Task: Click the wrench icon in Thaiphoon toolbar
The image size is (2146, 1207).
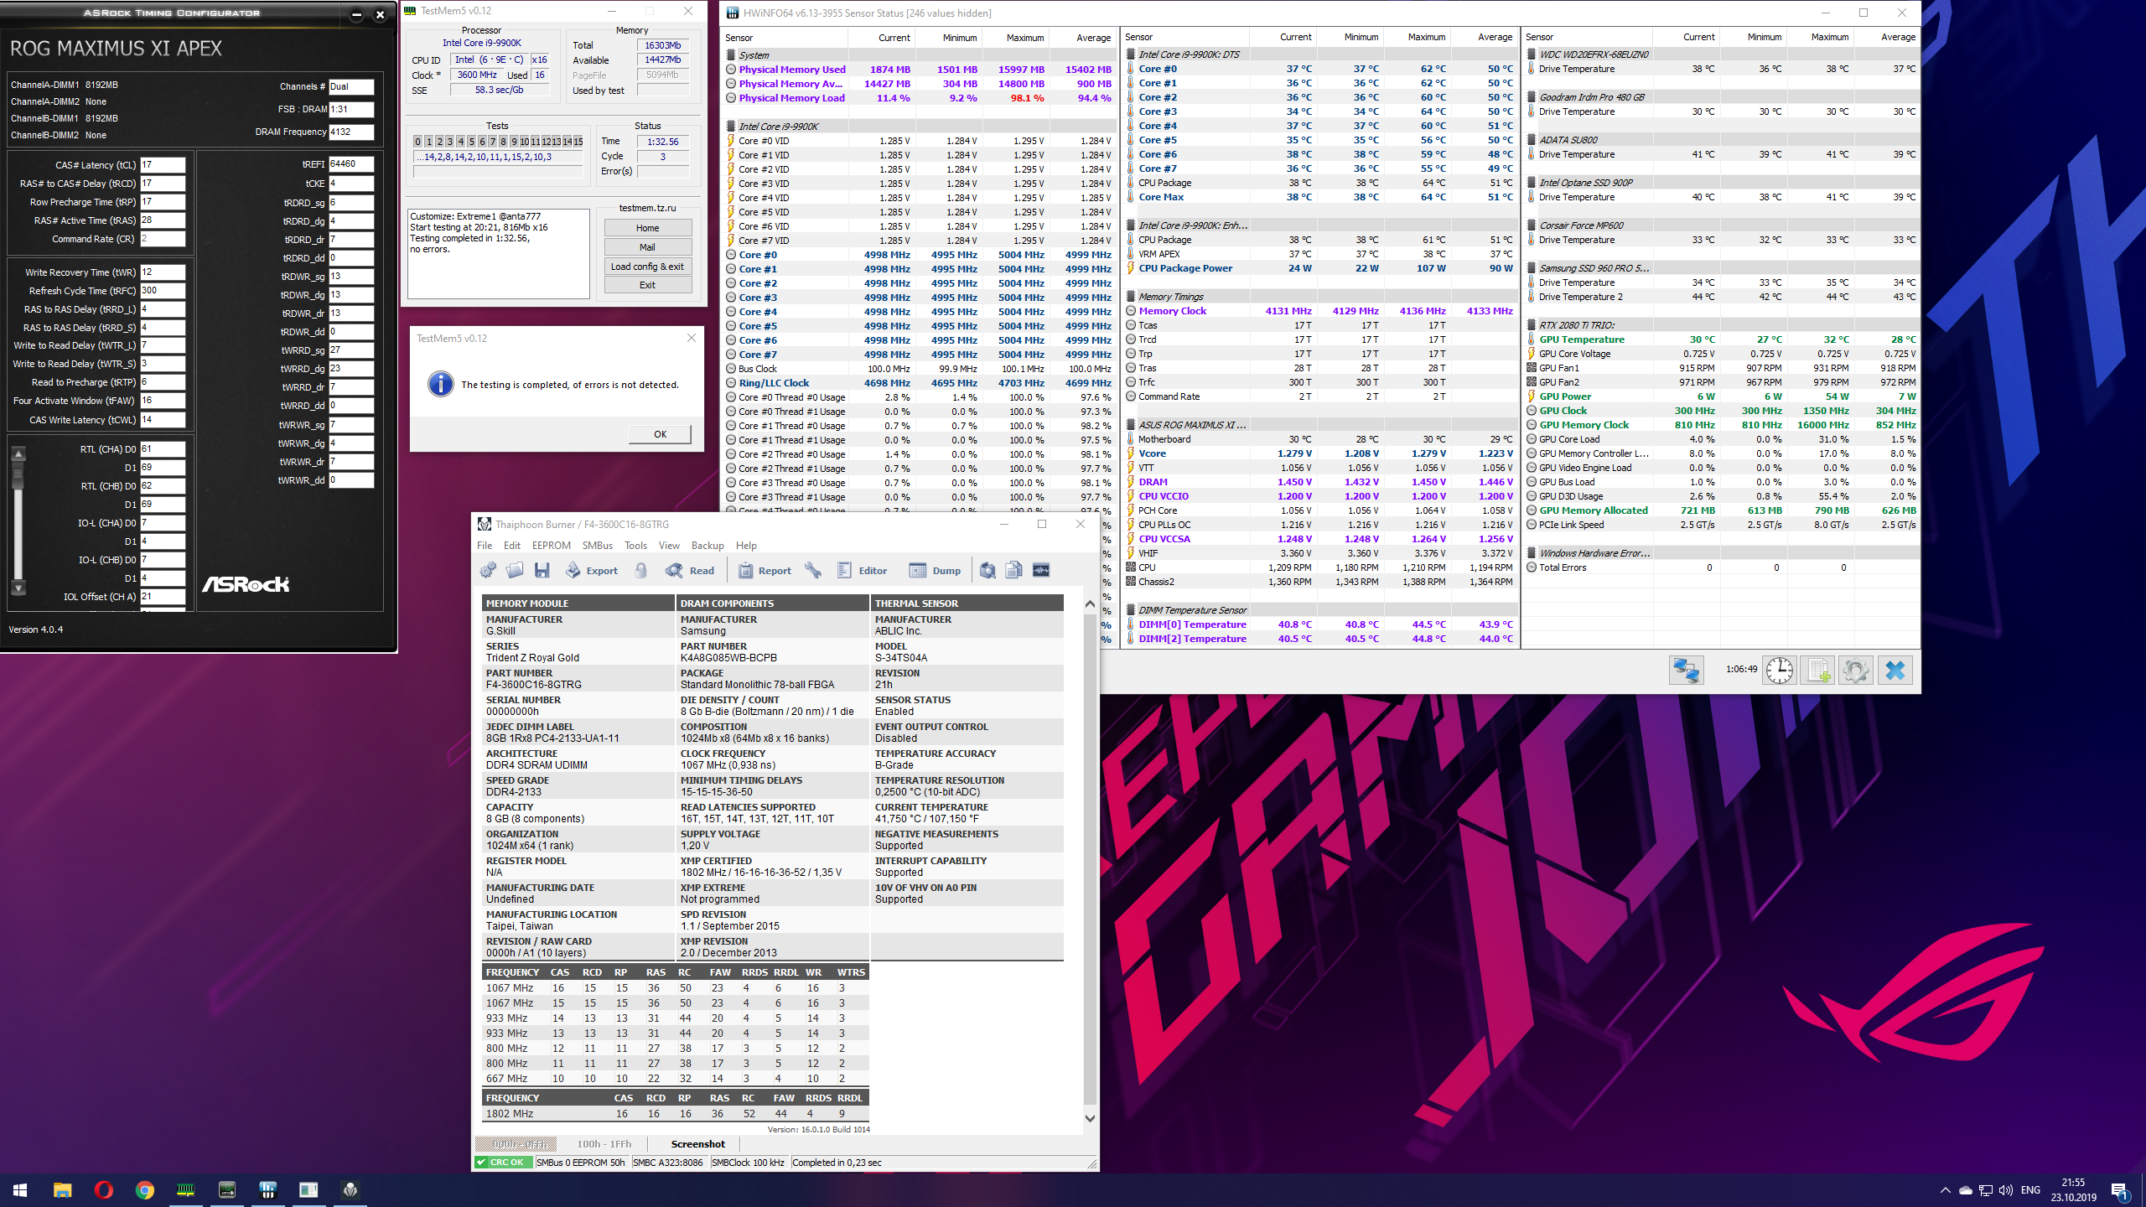Action: (812, 571)
